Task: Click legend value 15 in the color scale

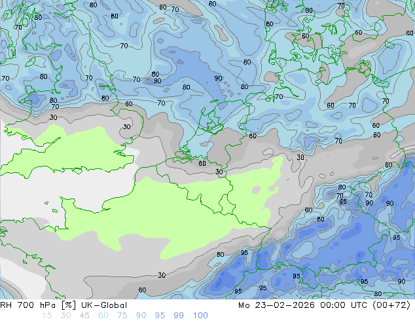Action: pyautogui.click(x=47, y=316)
